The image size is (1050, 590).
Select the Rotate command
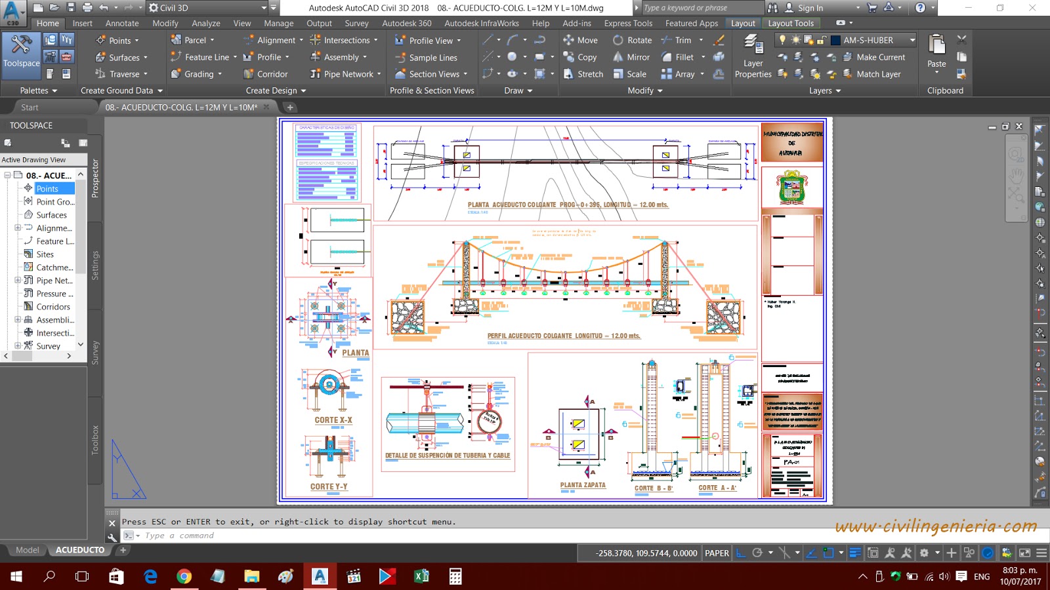(633, 40)
